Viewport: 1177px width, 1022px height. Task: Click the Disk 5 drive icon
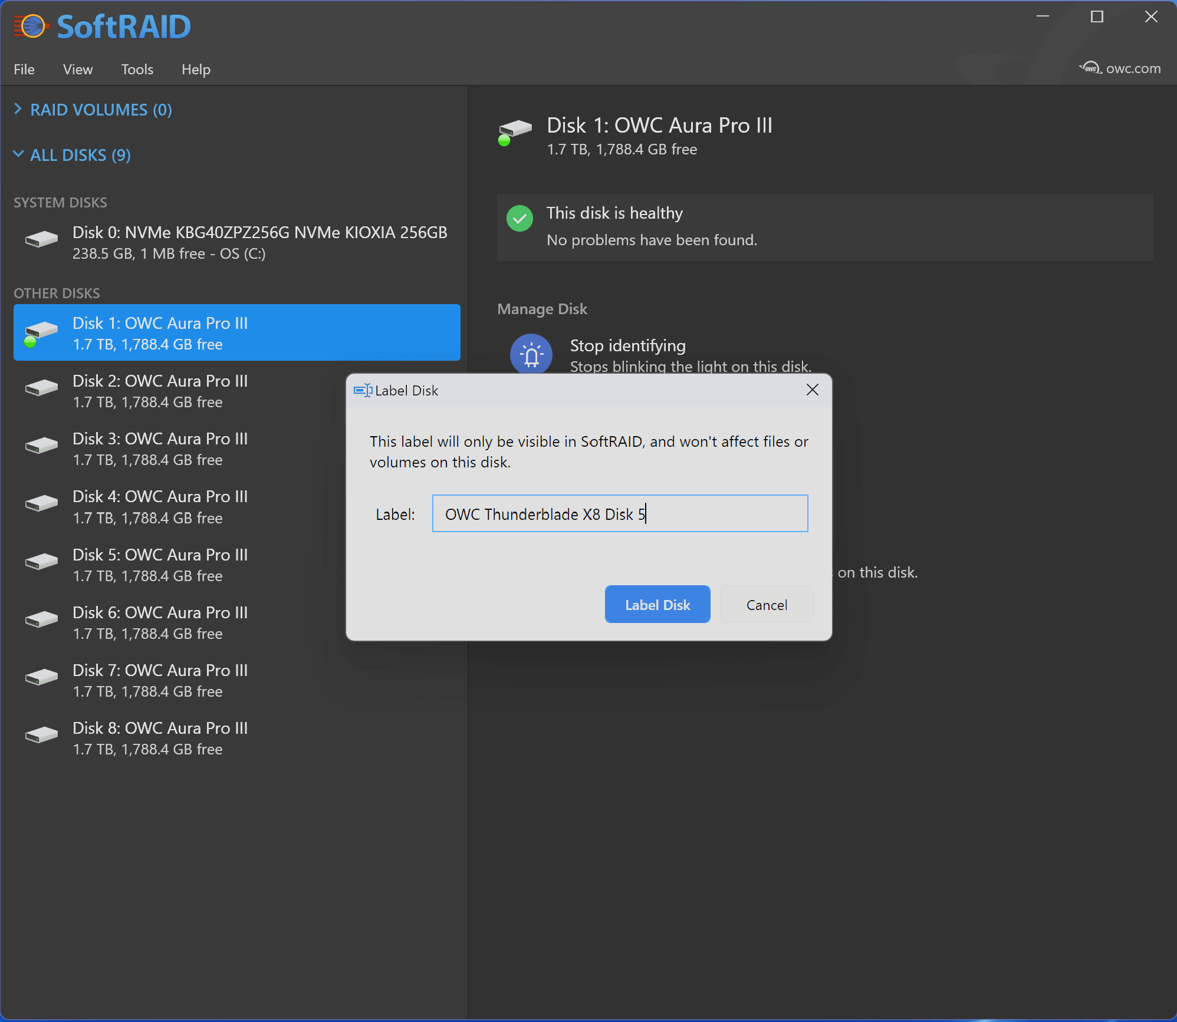click(x=41, y=562)
